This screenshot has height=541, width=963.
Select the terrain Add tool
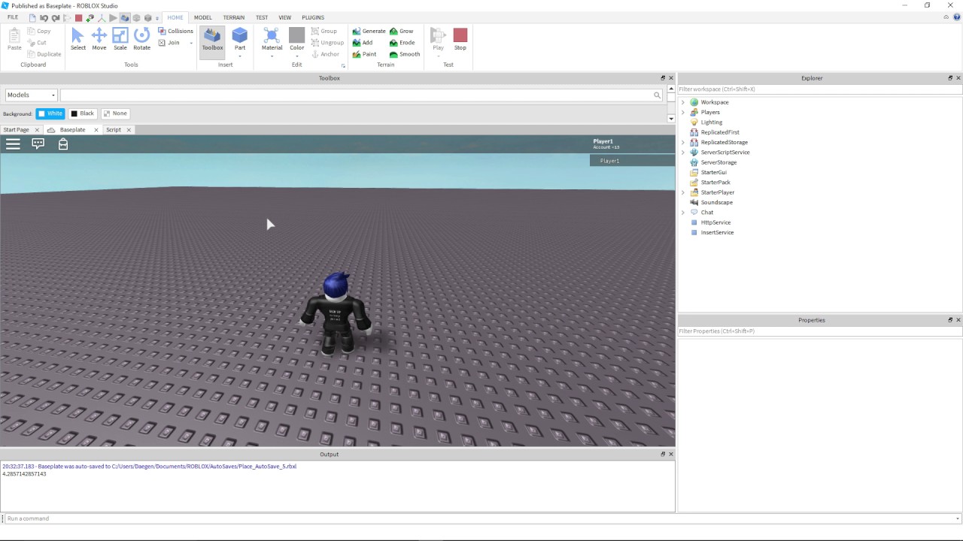(x=363, y=43)
